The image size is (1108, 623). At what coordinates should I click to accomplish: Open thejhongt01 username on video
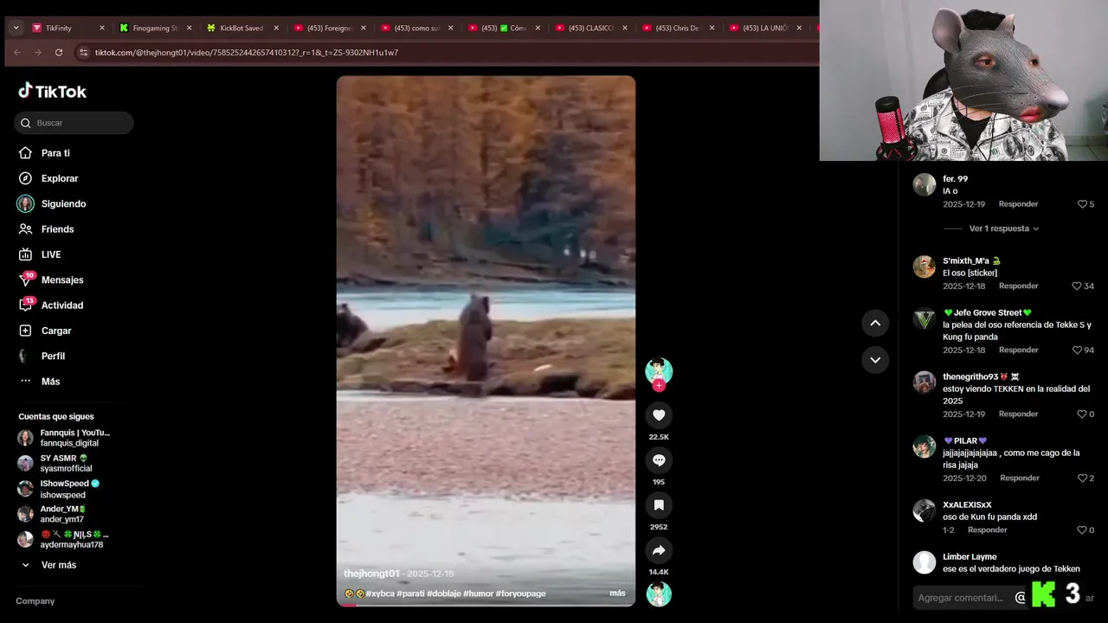click(x=371, y=574)
